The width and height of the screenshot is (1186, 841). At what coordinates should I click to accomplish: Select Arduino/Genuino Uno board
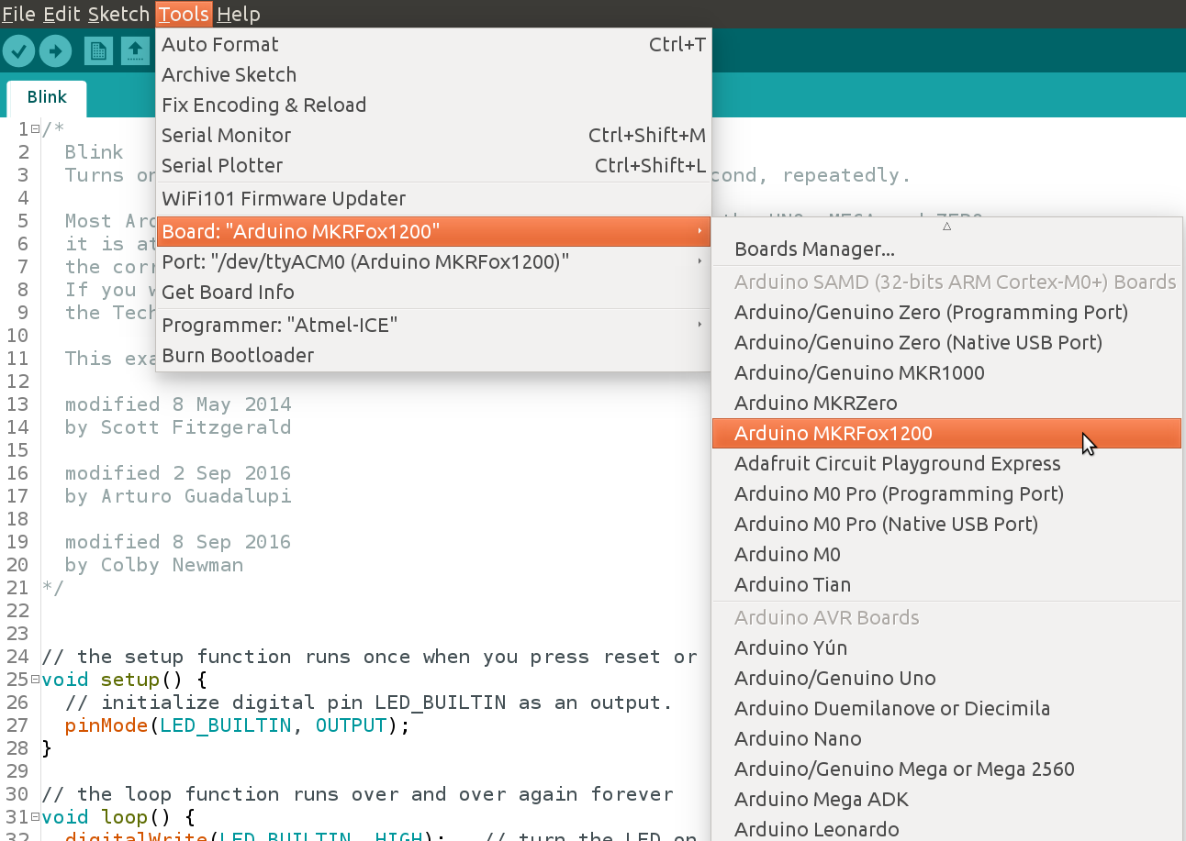pyautogui.click(x=946, y=678)
